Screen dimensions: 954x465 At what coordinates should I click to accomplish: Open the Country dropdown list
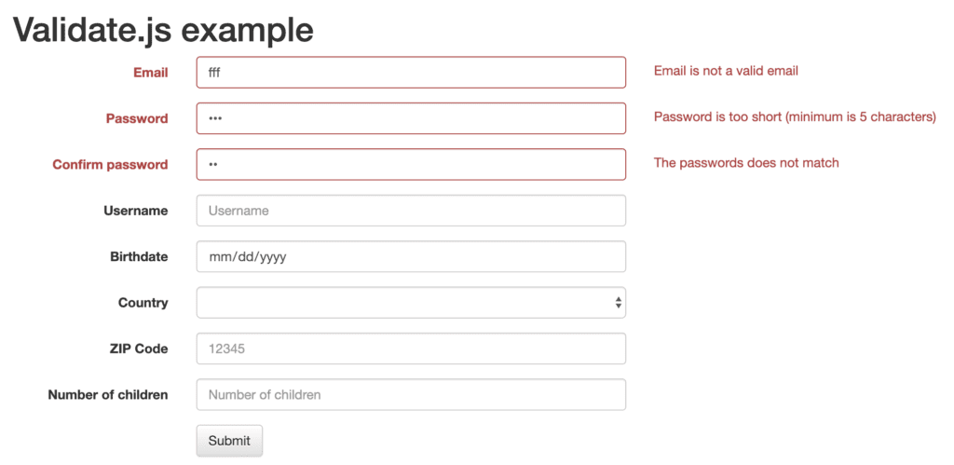pos(410,303)
